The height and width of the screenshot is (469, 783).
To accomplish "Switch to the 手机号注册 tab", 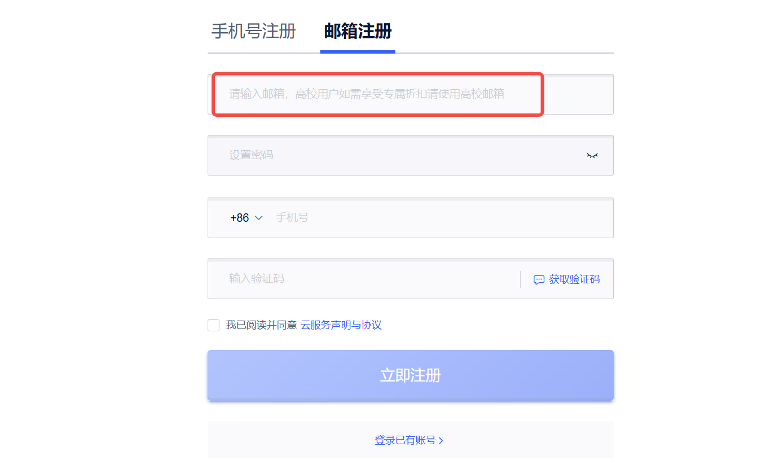I will (253, 31).
